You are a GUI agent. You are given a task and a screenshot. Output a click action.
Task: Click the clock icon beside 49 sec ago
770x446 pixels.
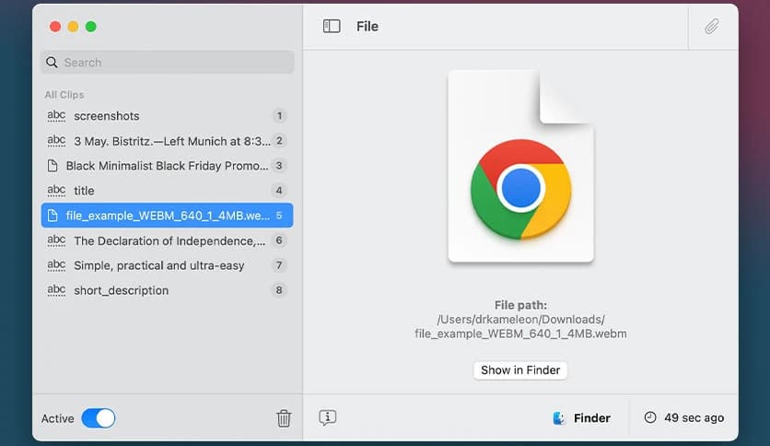(x=650, y=417)
